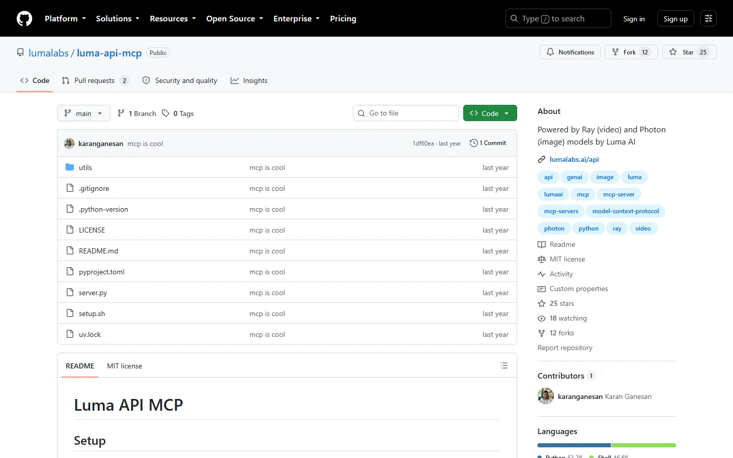
Task: Open .python-version file
Action: (x=103, y=209)
